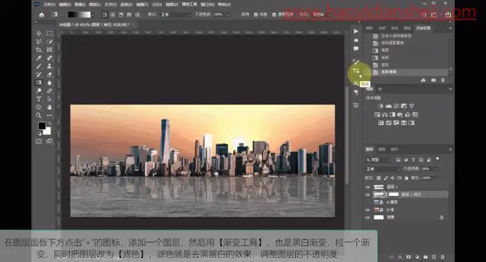Click the delete layer trash icon

tap(443, 257)
